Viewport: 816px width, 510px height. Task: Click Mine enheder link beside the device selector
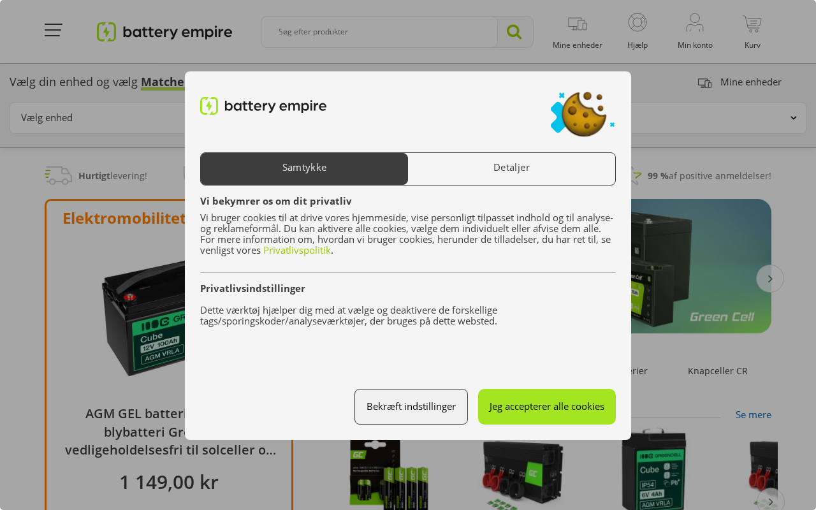tap(751, 82)
